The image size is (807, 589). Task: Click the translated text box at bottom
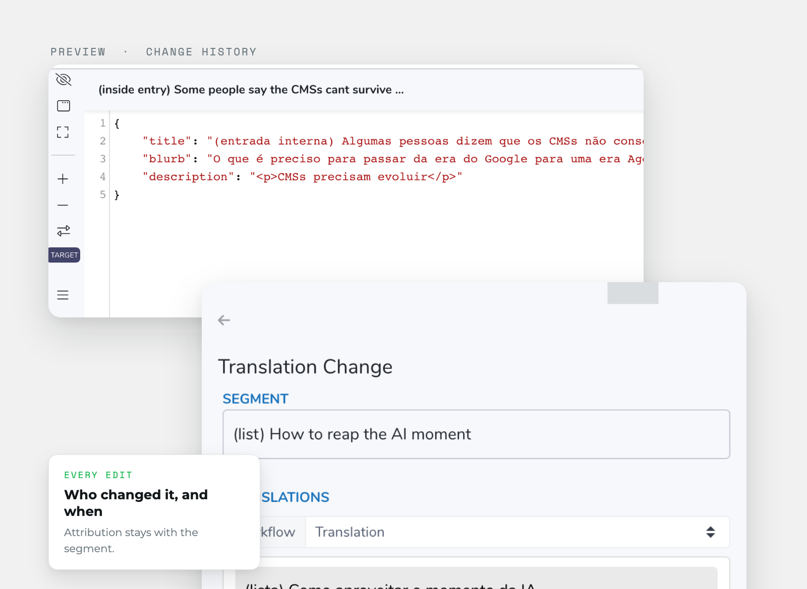pyautogui.click(x=476, y=578)
